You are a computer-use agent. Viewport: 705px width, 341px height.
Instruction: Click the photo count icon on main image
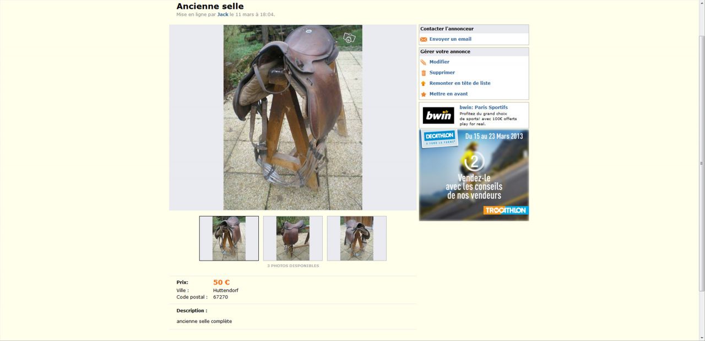click(x=349, y=37)
